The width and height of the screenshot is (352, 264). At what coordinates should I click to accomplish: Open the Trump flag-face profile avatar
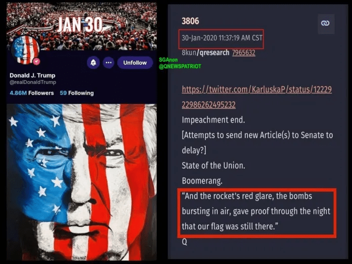[25, 50]
